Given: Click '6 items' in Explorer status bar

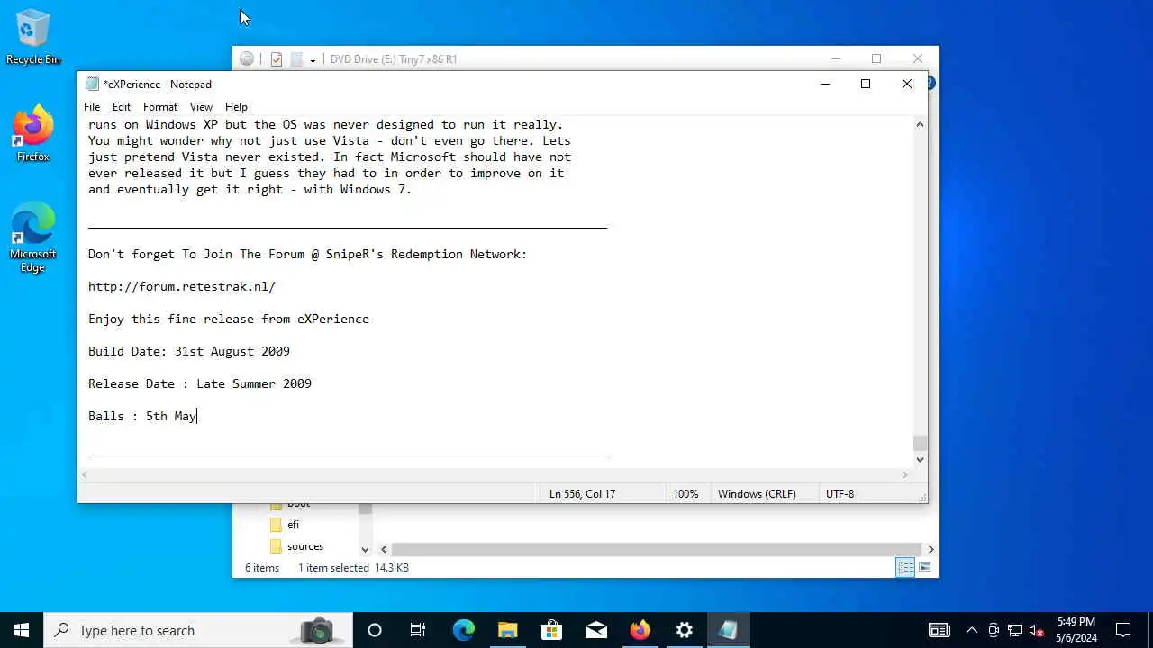Looking at the screenshot, I should [x=262, y=568].
